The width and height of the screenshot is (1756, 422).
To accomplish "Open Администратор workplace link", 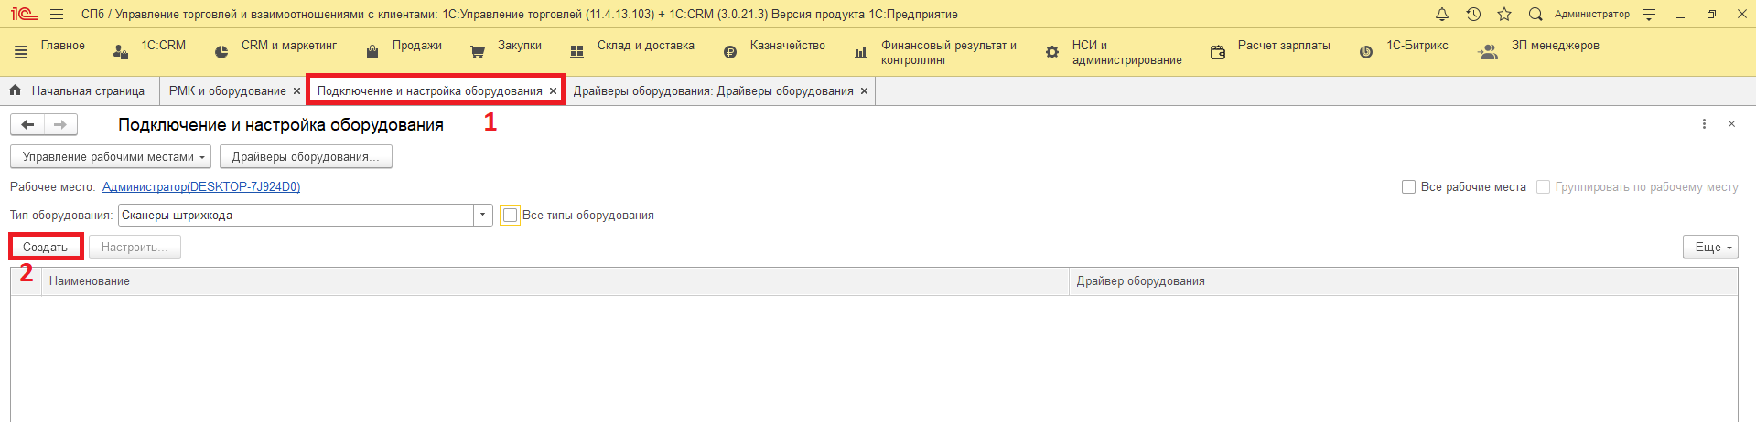I will click(x=201, y=187).
